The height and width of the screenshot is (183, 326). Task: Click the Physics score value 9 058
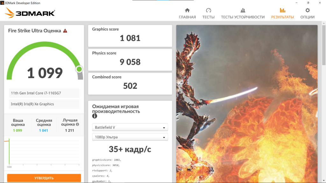pos(130,62)
